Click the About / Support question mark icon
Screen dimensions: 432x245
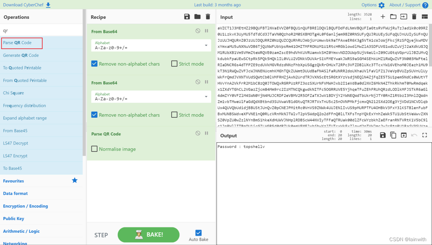pos(425,5)
